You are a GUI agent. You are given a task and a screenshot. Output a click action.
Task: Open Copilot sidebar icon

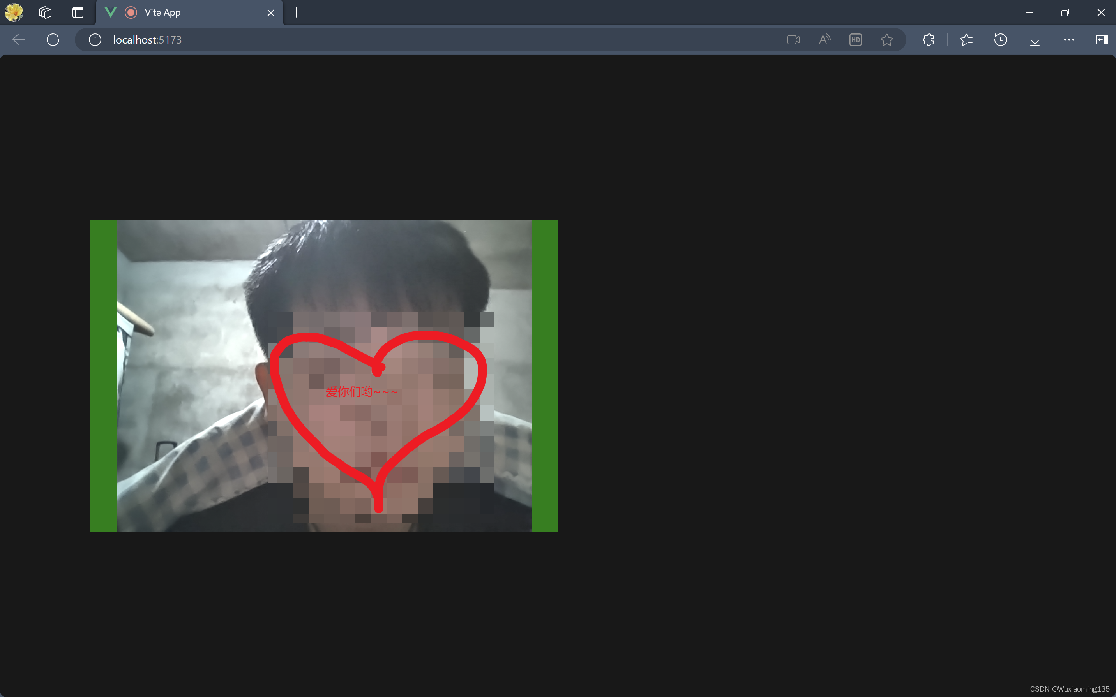point(1102,40)
